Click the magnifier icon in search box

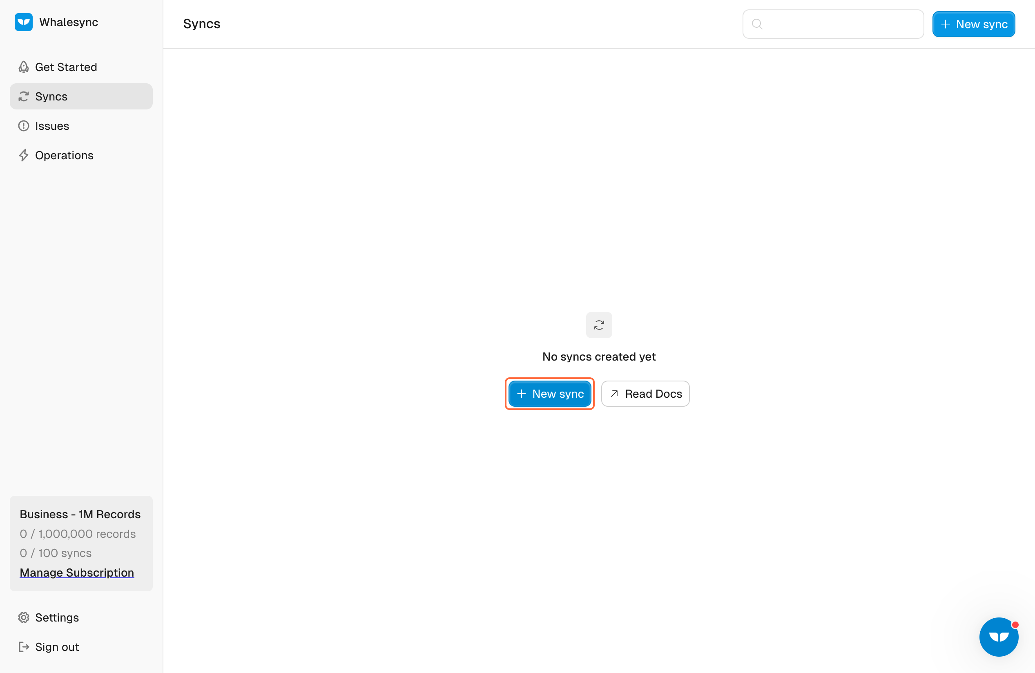click(757, 25)
